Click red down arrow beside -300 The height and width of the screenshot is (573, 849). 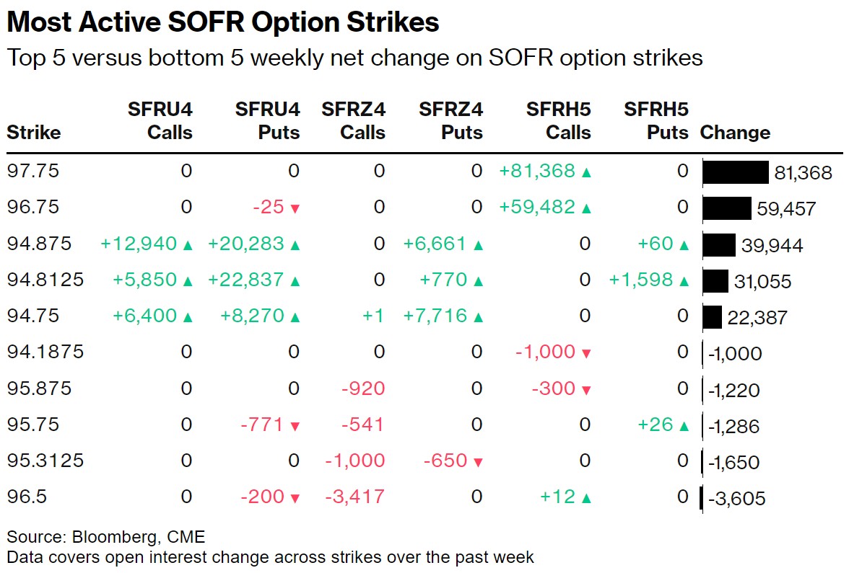point(586,390)
